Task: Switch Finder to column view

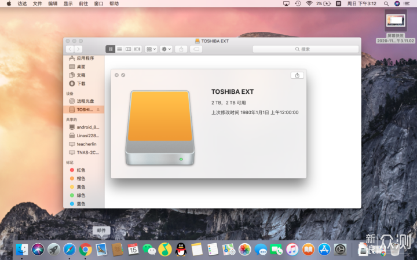Action: pyautogui.click(x=128, y=49)
